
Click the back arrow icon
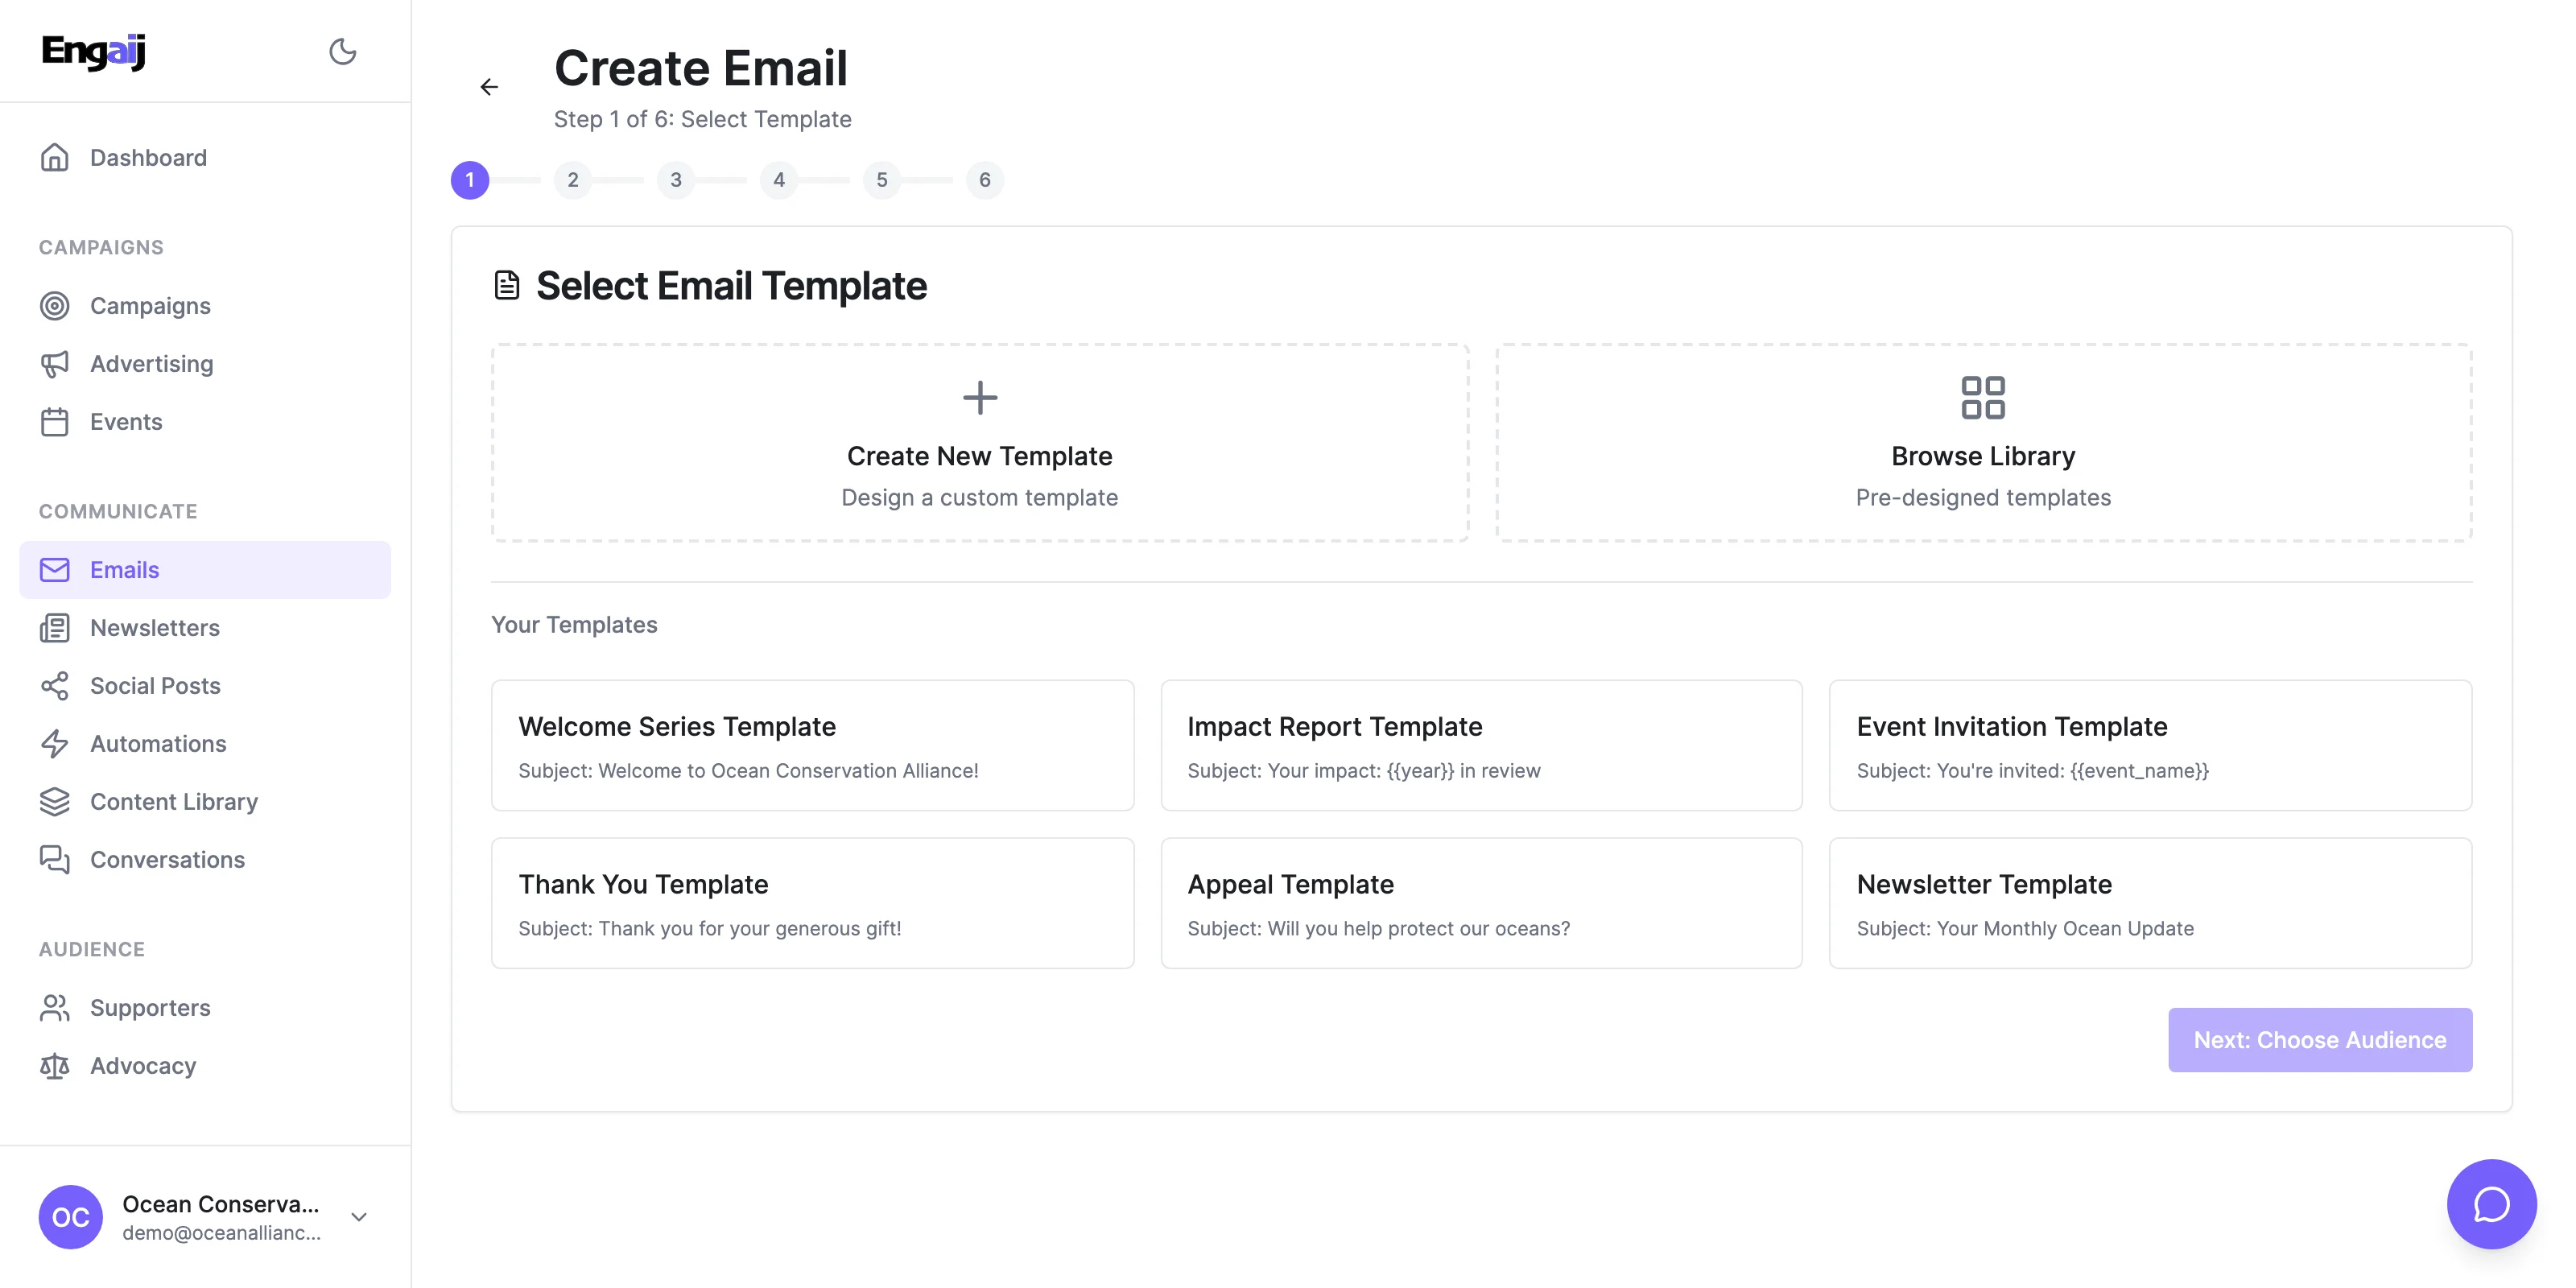tap(489, 87)
